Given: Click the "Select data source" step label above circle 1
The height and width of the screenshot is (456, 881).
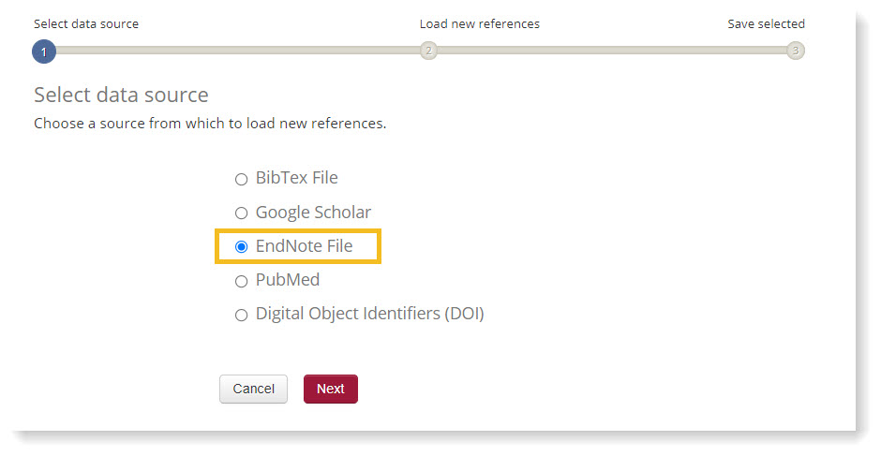Looking at the screenshot, I should (86, 23).
